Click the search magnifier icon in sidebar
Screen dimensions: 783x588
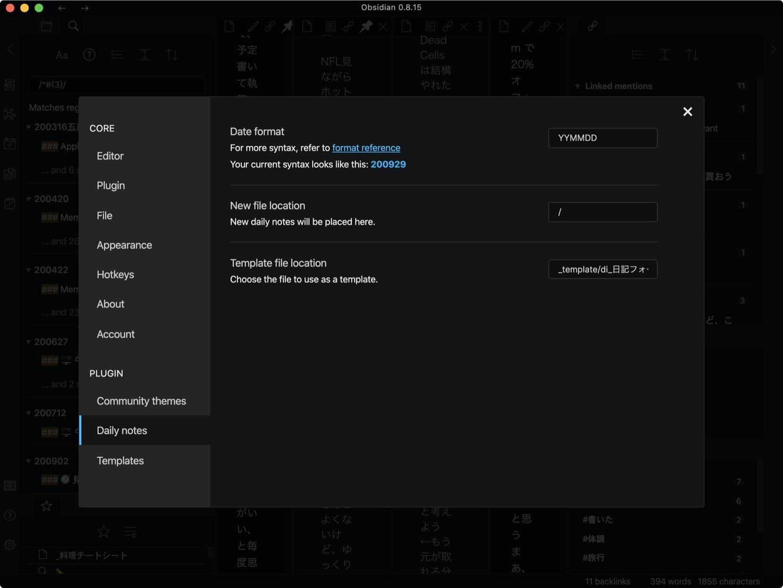[x=73, y=26]
